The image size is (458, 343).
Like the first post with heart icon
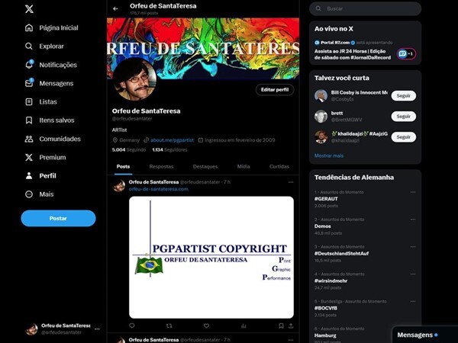click(206, 325)
